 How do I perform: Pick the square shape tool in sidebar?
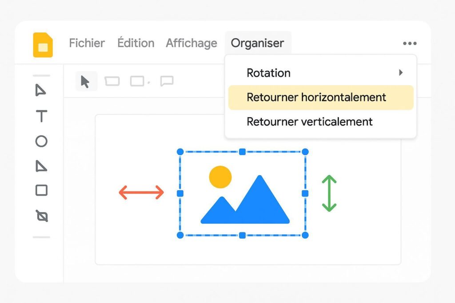click(41, 191)
